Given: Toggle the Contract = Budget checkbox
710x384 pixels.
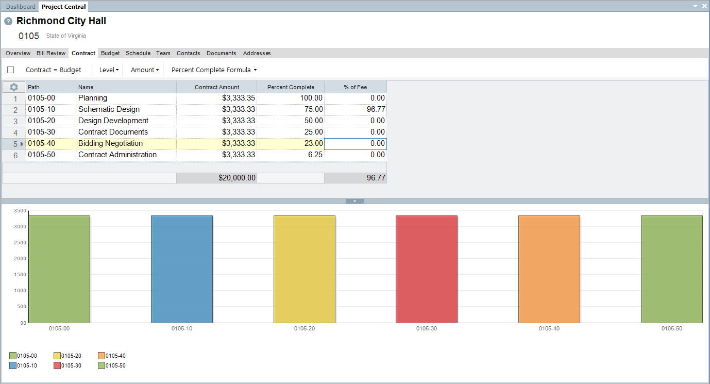Looking at the screenshot, I should tap(10, 70).
